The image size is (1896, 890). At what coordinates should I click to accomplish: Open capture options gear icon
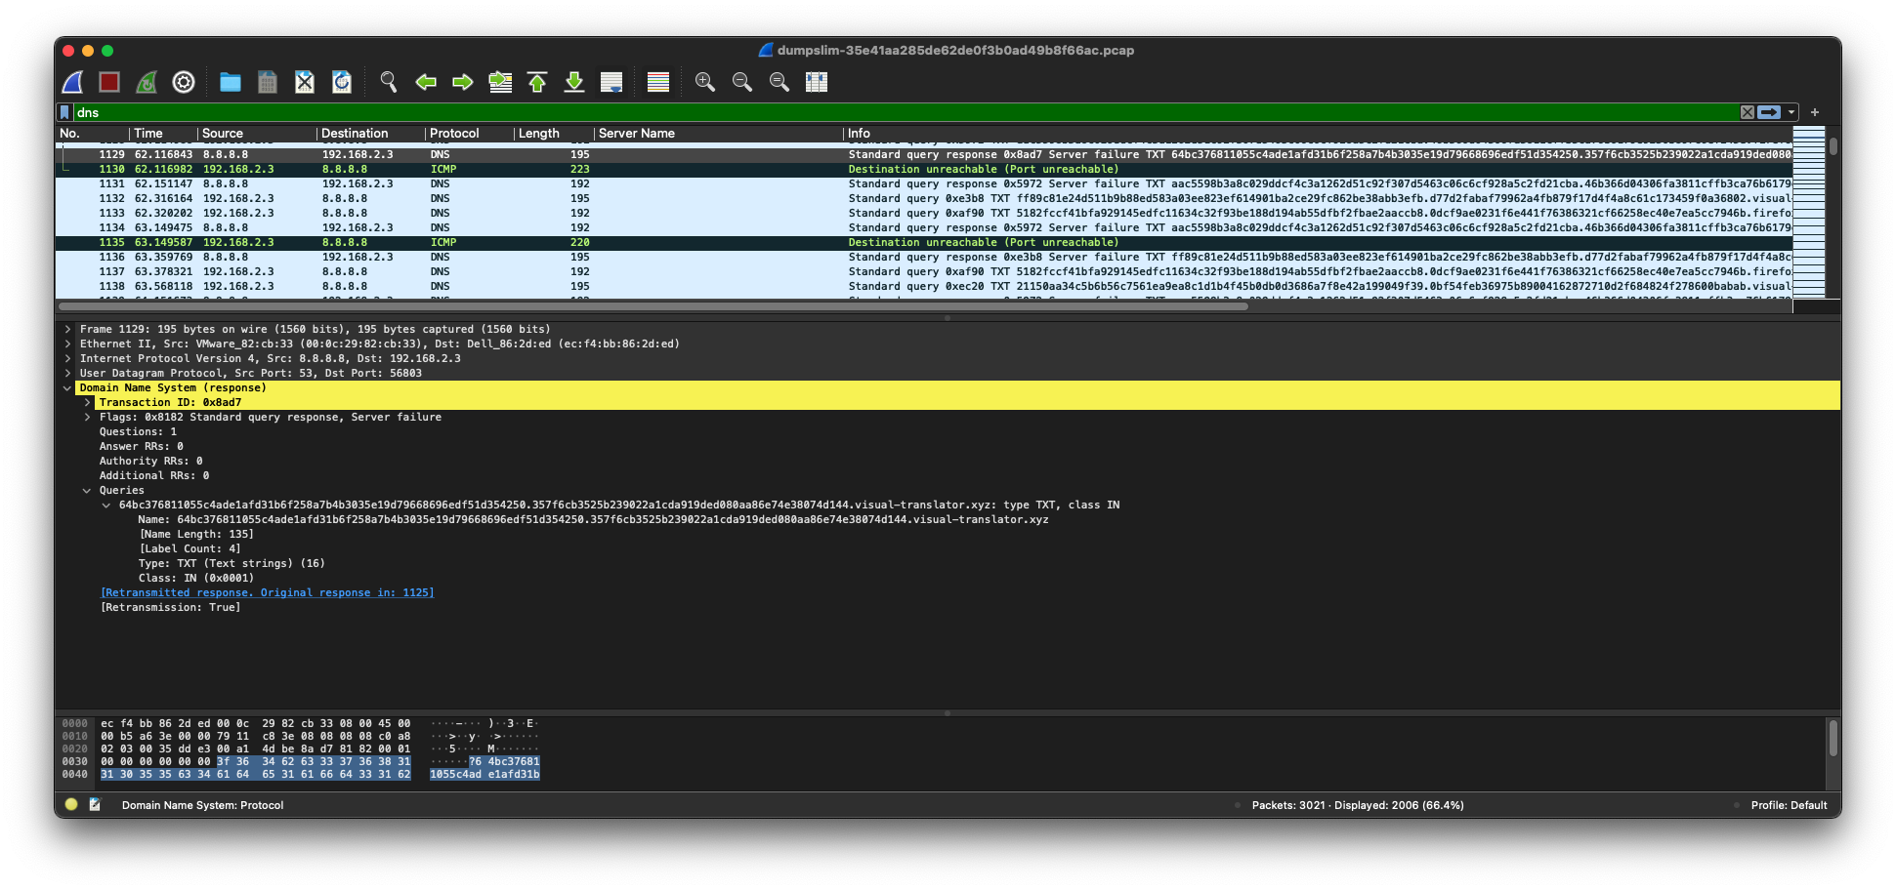(184, 83)
